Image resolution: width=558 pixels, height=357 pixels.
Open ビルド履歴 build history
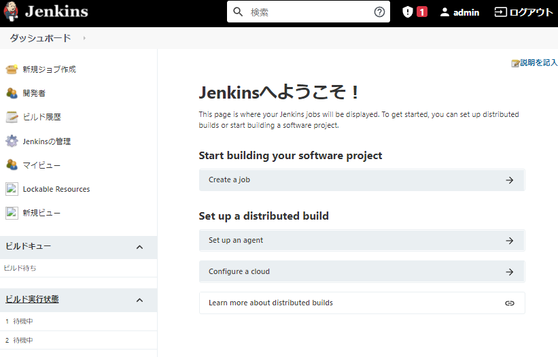click(x=41, y=117)
